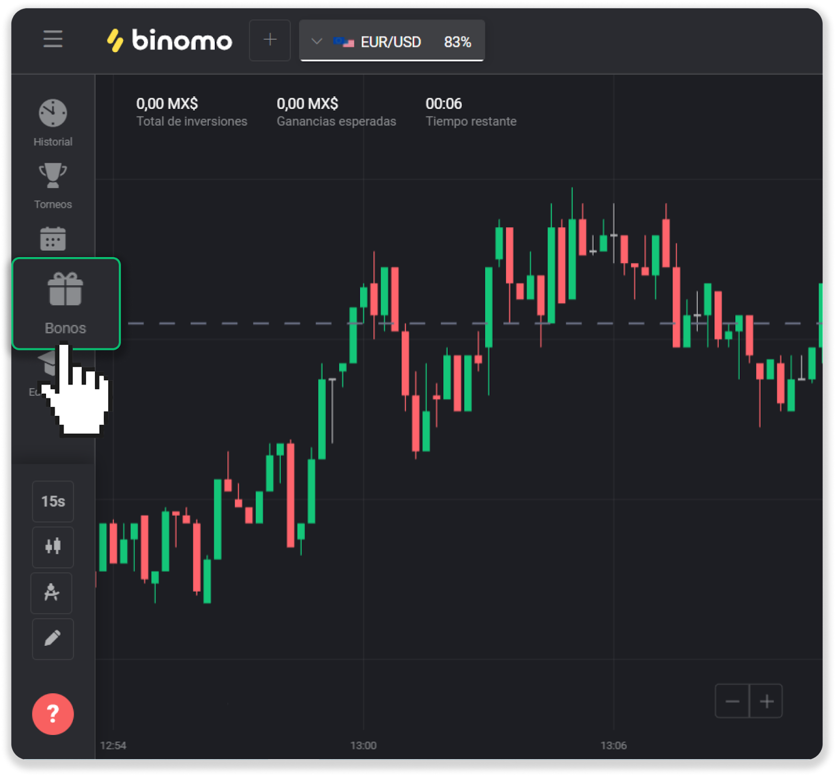Click the Ganancias esperadas amount
This screenshot has width=836, height=776.
(307, 104)
